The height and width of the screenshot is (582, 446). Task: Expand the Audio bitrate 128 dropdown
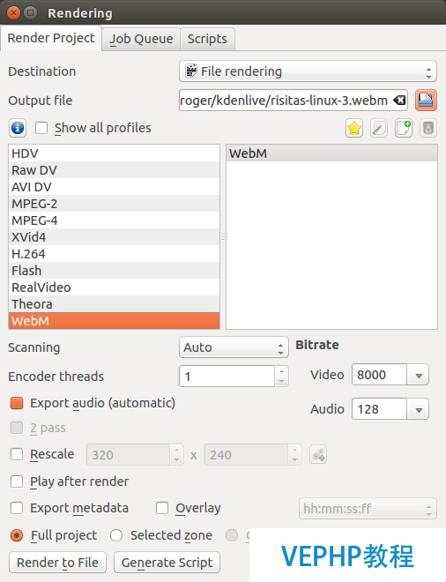[x=418, y=409]
